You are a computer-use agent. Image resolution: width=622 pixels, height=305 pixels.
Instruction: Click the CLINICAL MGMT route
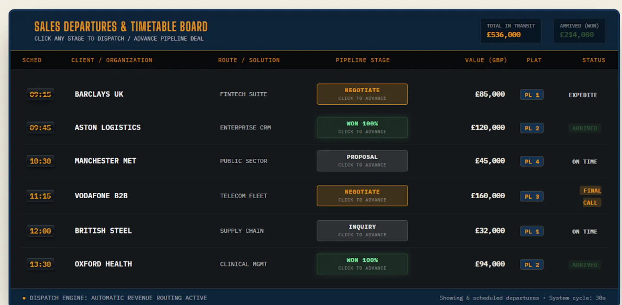[244, 264]
